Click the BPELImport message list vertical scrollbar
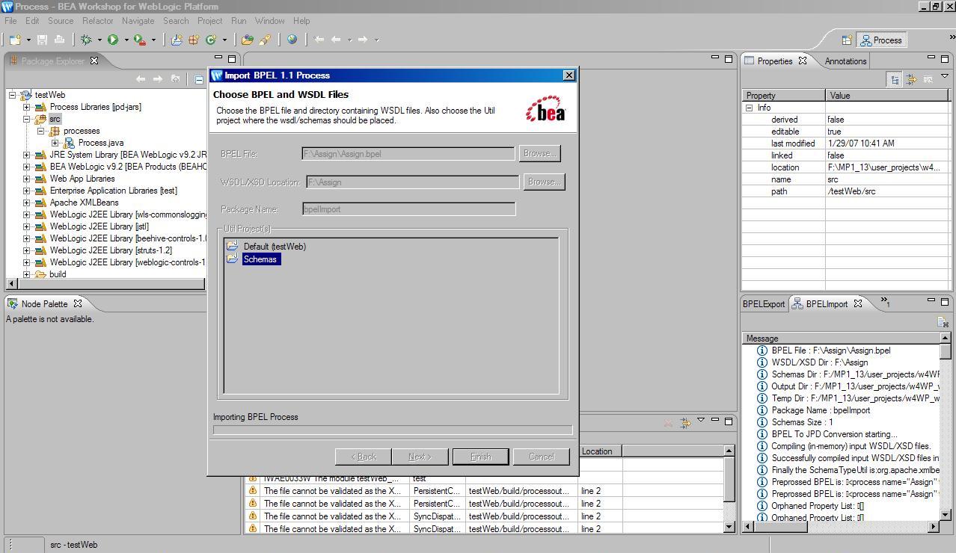The height and width of the screenshot is (553, 956). point(945,426)
